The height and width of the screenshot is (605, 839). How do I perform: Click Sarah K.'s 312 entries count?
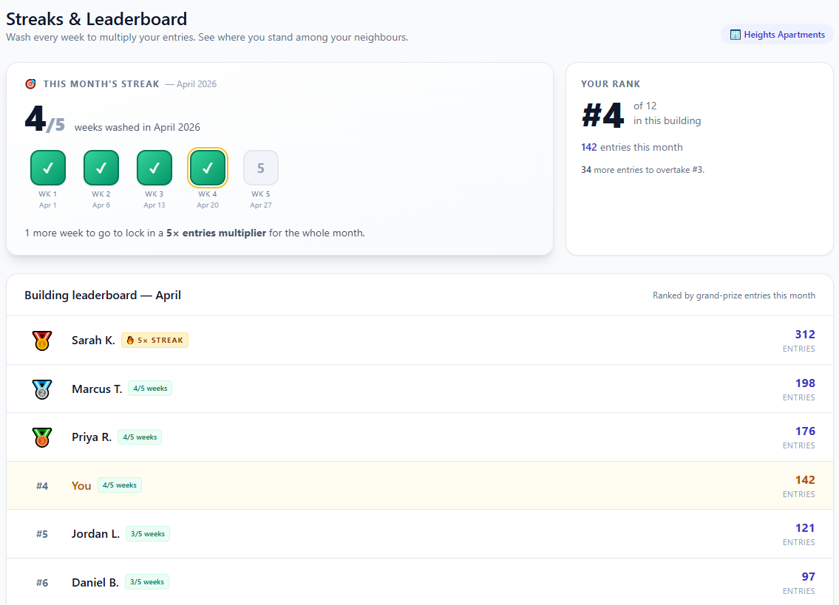(x=805, y=335)
